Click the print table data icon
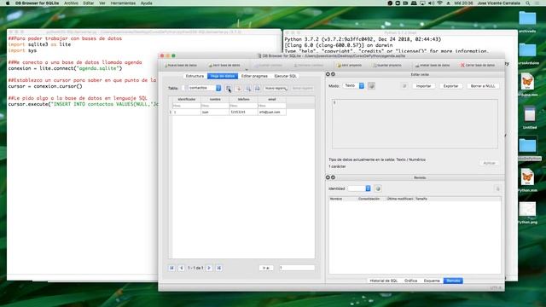Image resolution: width=546 pixels, height=307 pixels. (x=258, y=89)
